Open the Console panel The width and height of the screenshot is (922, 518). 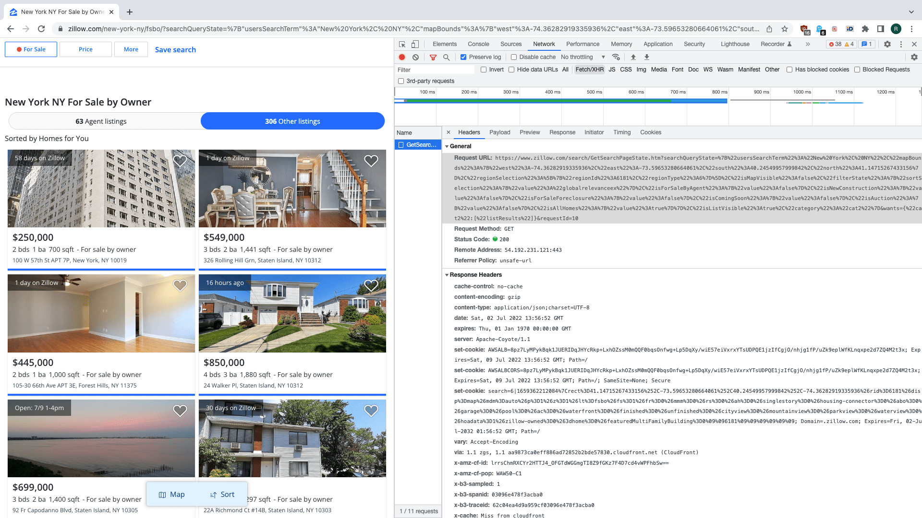(478, 44)
